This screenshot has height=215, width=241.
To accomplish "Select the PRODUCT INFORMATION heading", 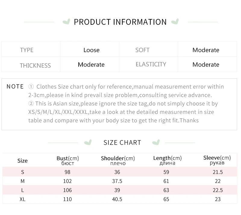I will tap(120, 22).
